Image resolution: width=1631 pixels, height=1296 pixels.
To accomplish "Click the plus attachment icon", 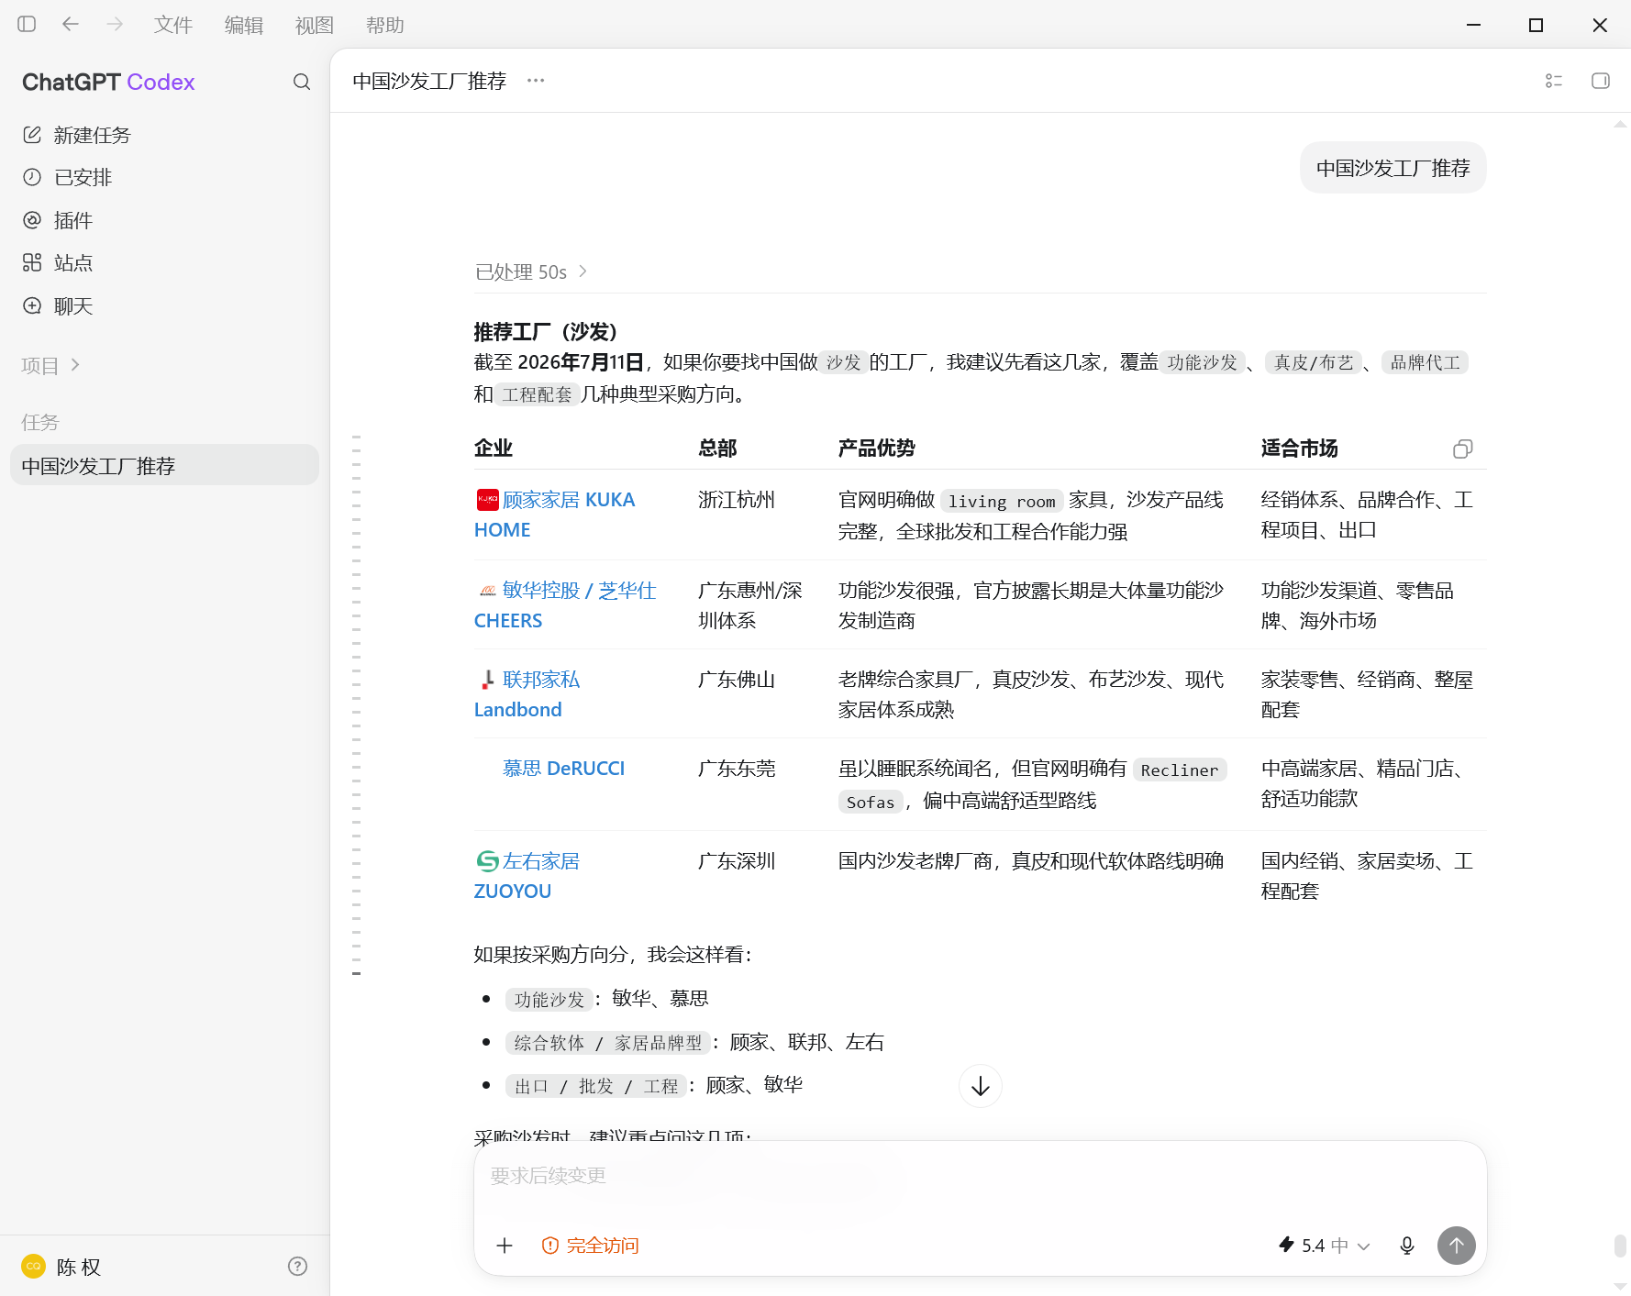I will pos(505,1245).
